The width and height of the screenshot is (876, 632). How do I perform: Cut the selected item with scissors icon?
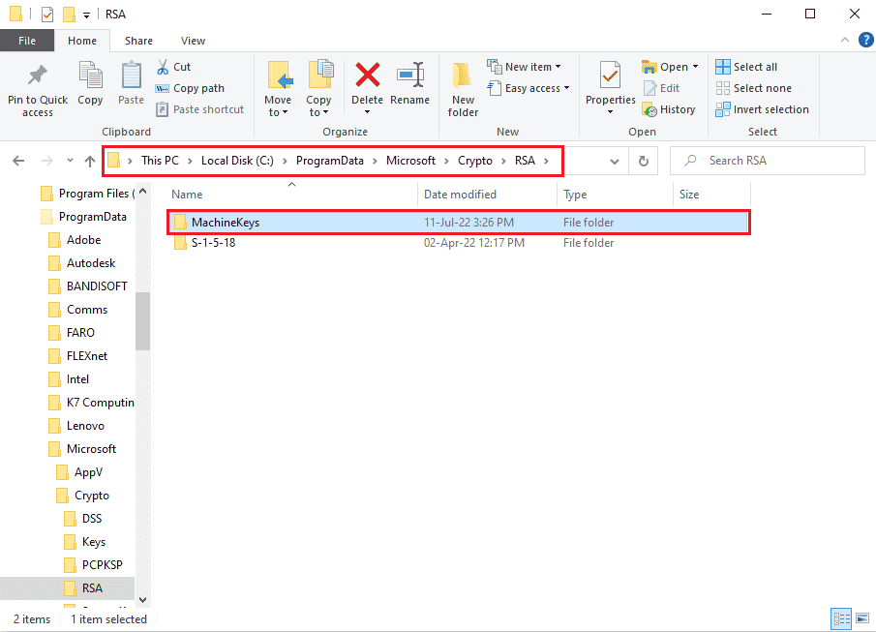coord(173,67)
